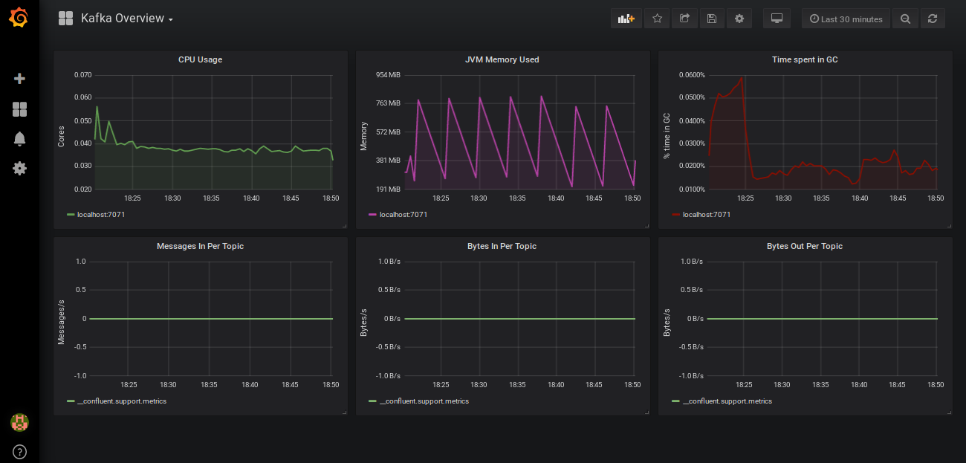Open the Create menu with the plus icon

click(19, 78)
